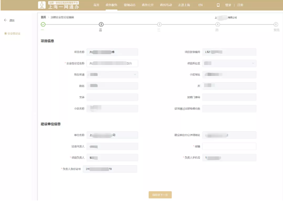Open the 政务服务 navigation tab
283x213 pixels.
click(x=111, y=5)
